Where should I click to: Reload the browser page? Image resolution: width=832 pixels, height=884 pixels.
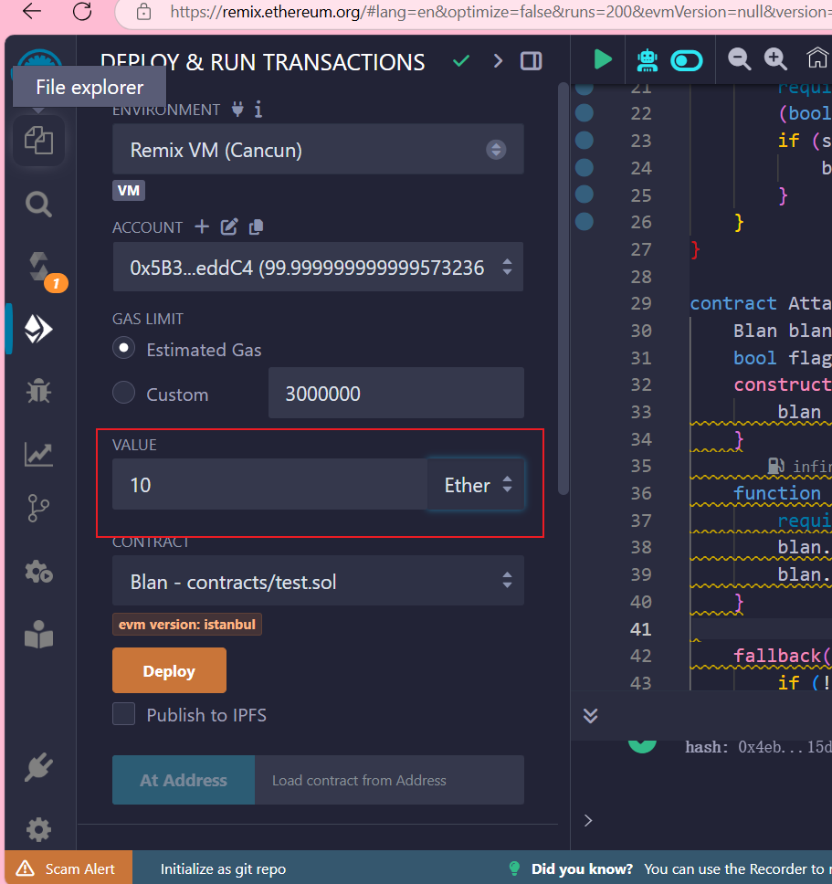pos(82,11)
